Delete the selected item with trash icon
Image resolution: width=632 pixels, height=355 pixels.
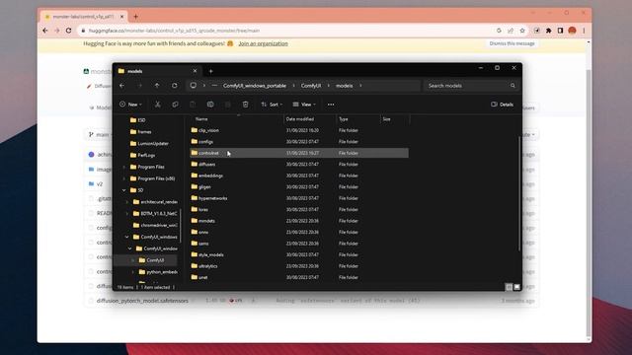click(x=245, y=105)
